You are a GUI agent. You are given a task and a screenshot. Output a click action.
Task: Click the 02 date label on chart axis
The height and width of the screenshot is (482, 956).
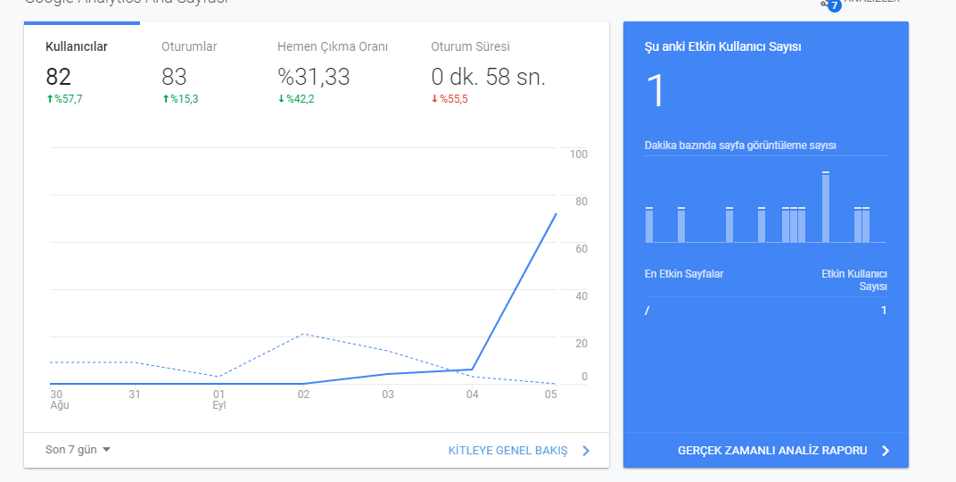click(x=303, y=395)
